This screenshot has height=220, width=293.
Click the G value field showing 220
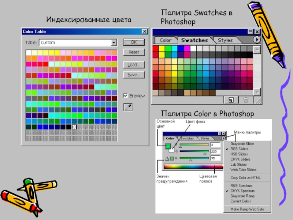[215, 151]
